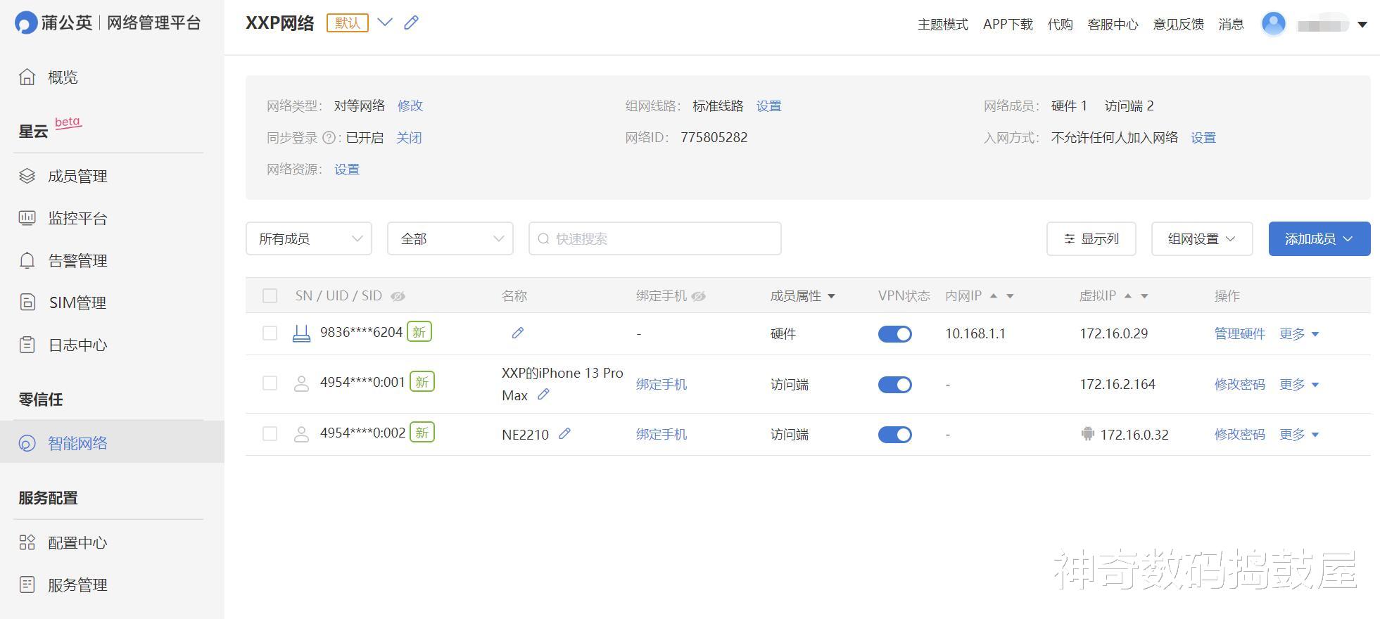Open 消息 in top bar
This screenshot has width=1380, height=619.
pos(1232,25)
